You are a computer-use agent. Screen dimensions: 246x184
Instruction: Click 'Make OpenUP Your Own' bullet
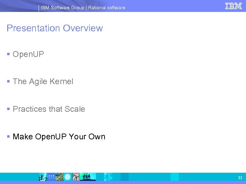point(59,136)
